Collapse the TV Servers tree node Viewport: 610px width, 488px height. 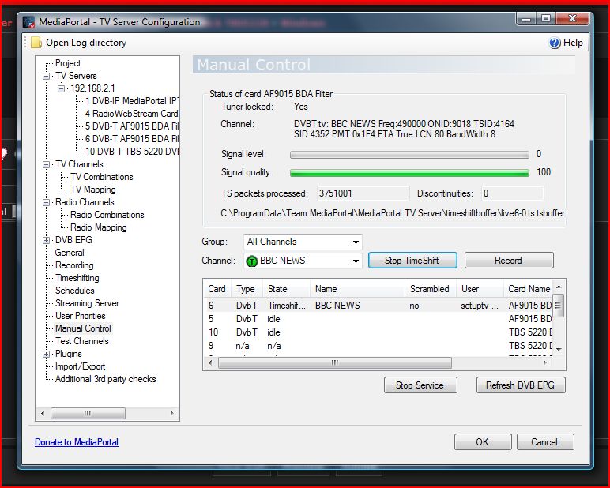click(x=46, y=76)
